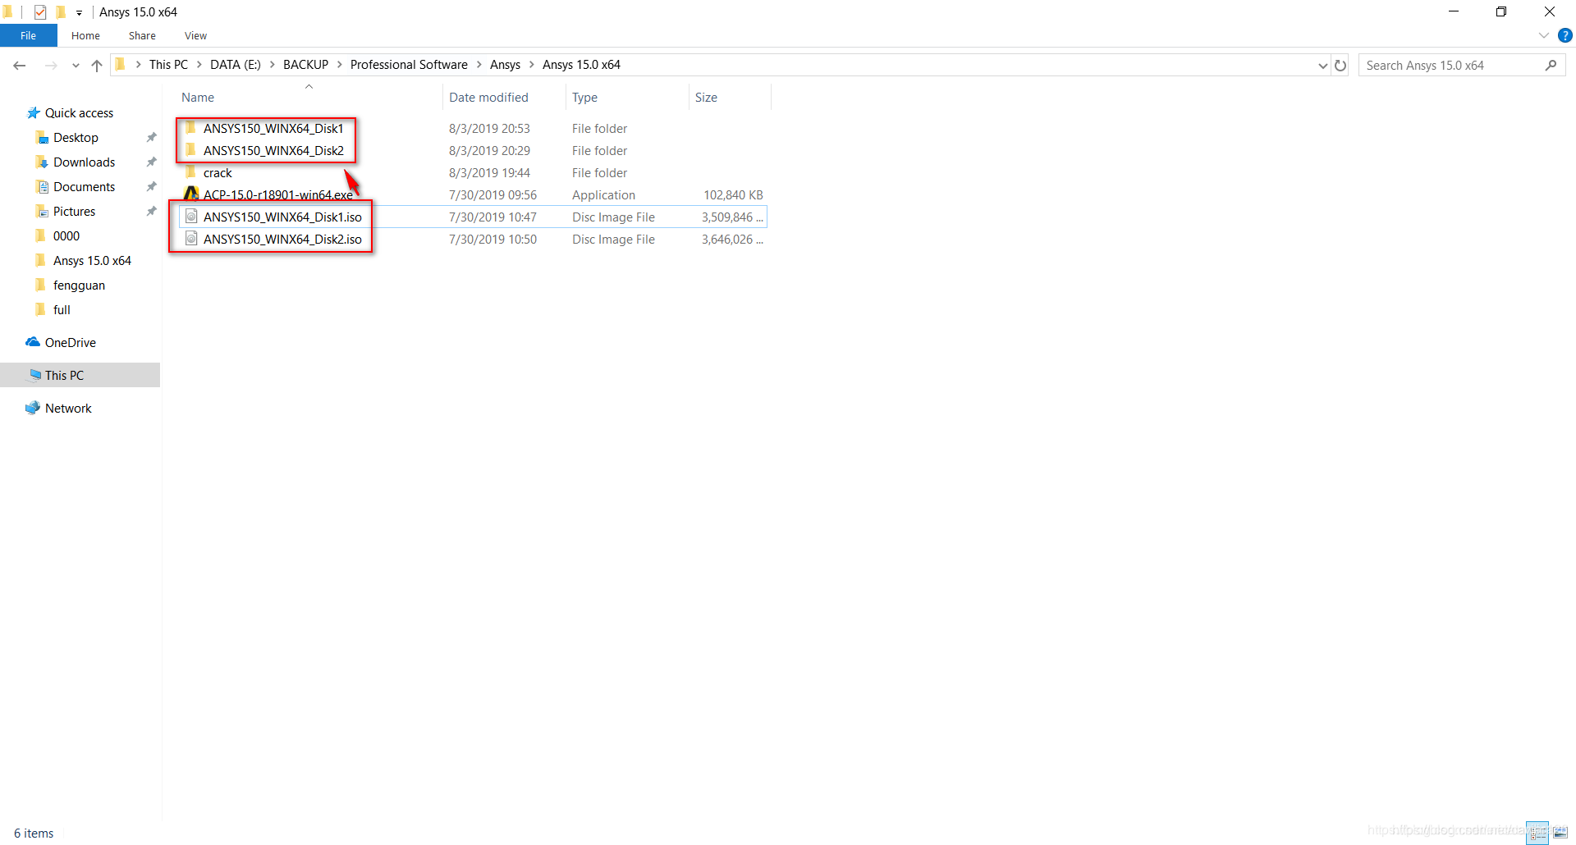Open the Help question mark icon
The width and height of the screenshot is (1576, 845).
(1565, 35)
